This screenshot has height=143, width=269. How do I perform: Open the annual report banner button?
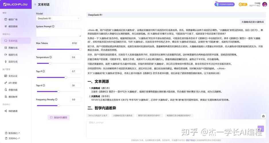coord(225,4)
